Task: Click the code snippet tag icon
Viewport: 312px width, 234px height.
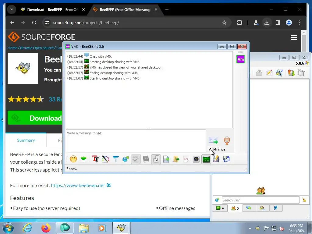Action: pyautogui.click(x=186, y=159)
